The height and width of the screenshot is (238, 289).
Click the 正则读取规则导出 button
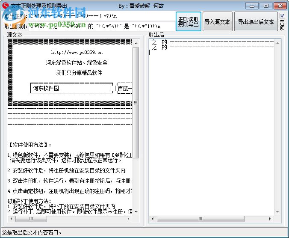[x=189, y=21]
